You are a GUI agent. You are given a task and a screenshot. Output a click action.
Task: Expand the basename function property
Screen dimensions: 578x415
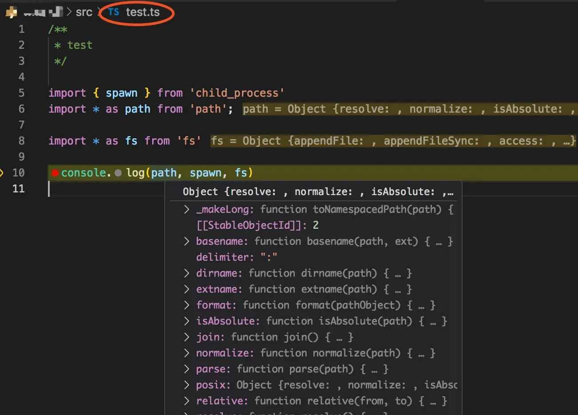[x=186, y=241]
